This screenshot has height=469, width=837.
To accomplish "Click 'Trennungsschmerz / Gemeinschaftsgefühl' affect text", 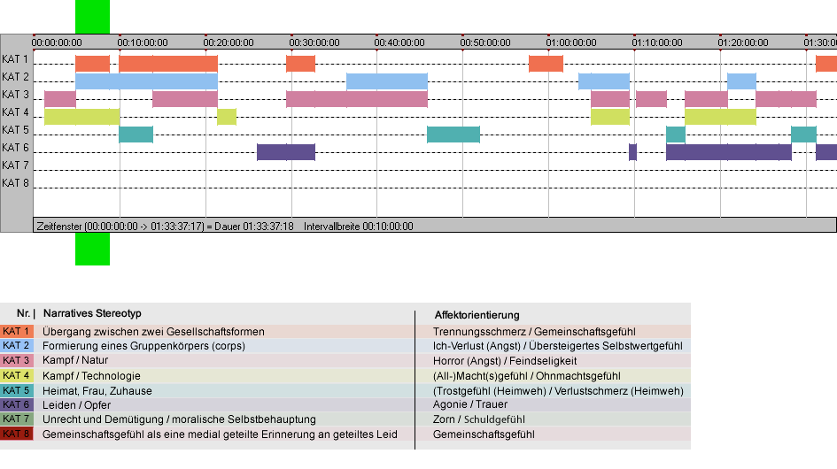I will 534,331.
